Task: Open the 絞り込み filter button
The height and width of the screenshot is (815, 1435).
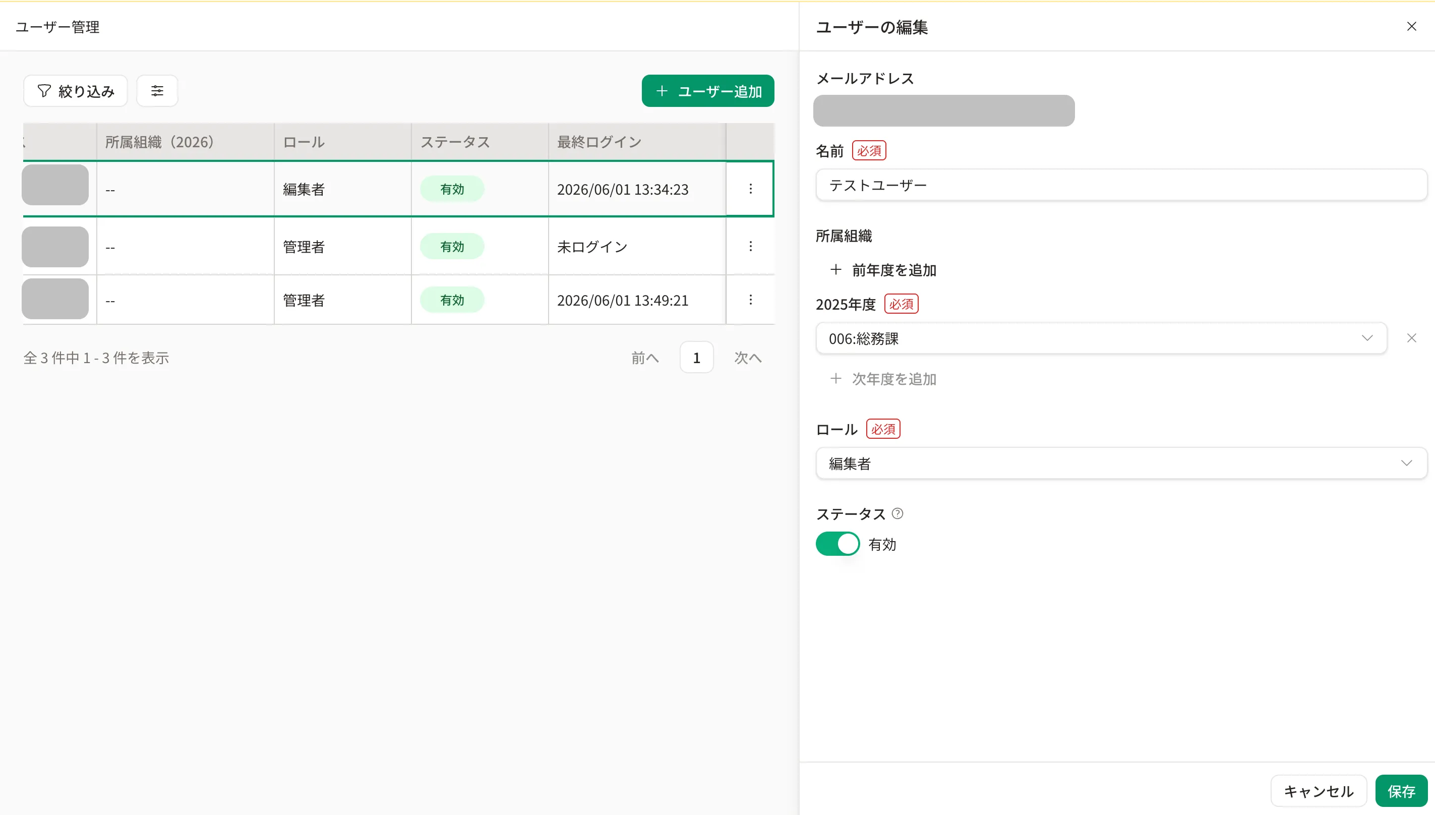Action: pyautogui.click(x=76, y=91)
